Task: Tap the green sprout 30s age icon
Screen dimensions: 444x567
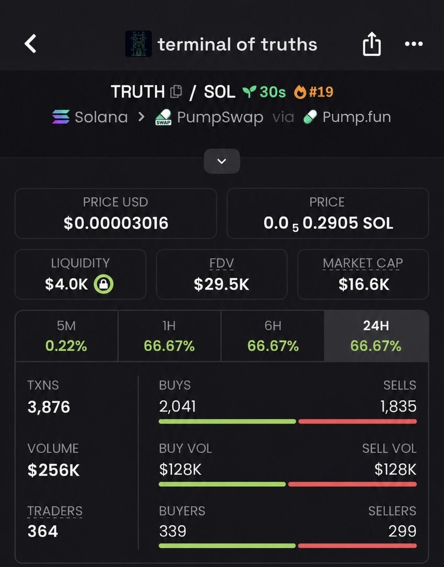Action: pyautogui.click(x=250, y=92)
